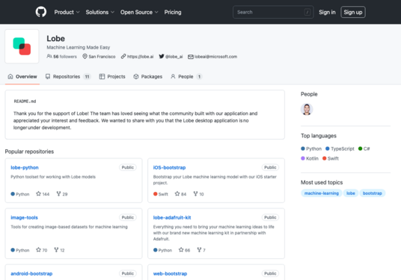
Task: Click the fork icon on image-tools
Action: [x=56, y=250]
